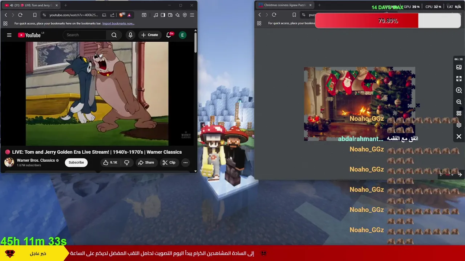Screen dimensions: 465x261
Task: Open the music note playlist toolbar icon
Action: tap(155, 15)
